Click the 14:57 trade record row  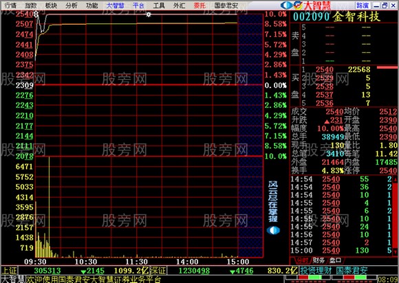[341, 242]
